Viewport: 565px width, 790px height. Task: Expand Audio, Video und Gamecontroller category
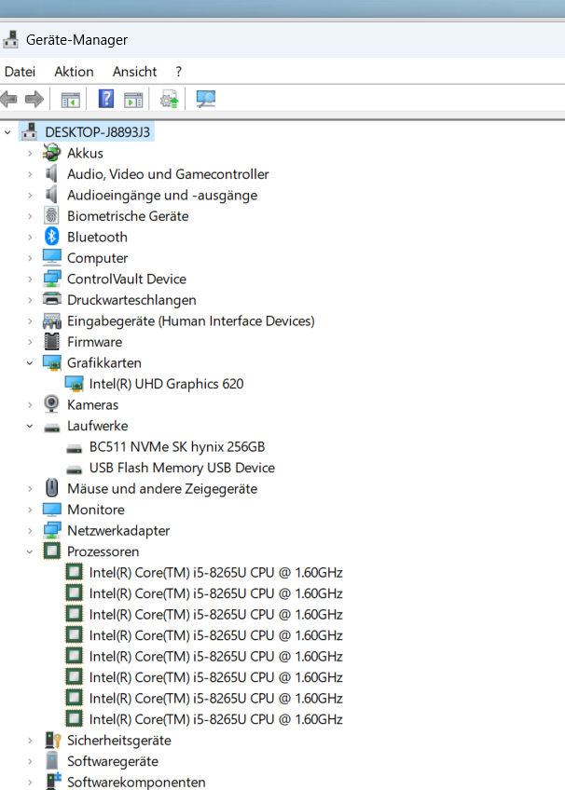point(30,174)
